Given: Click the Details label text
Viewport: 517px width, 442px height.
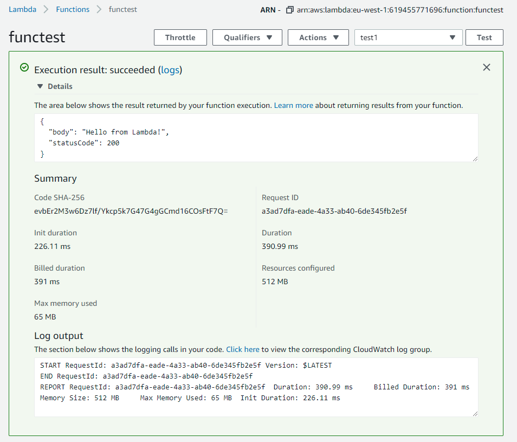Looking at the screenshot, I should [x=60, y=86].
